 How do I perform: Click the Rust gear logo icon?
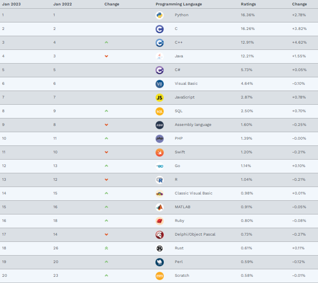[x=160, y=249]
